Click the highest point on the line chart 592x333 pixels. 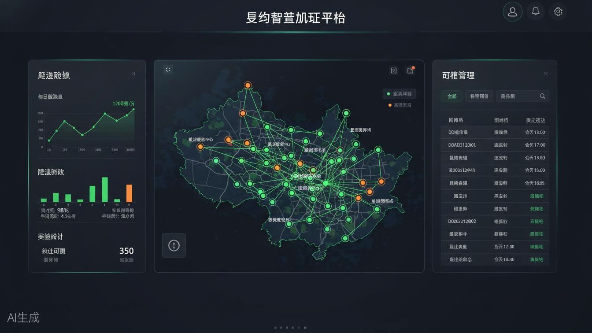click(133, 109)
